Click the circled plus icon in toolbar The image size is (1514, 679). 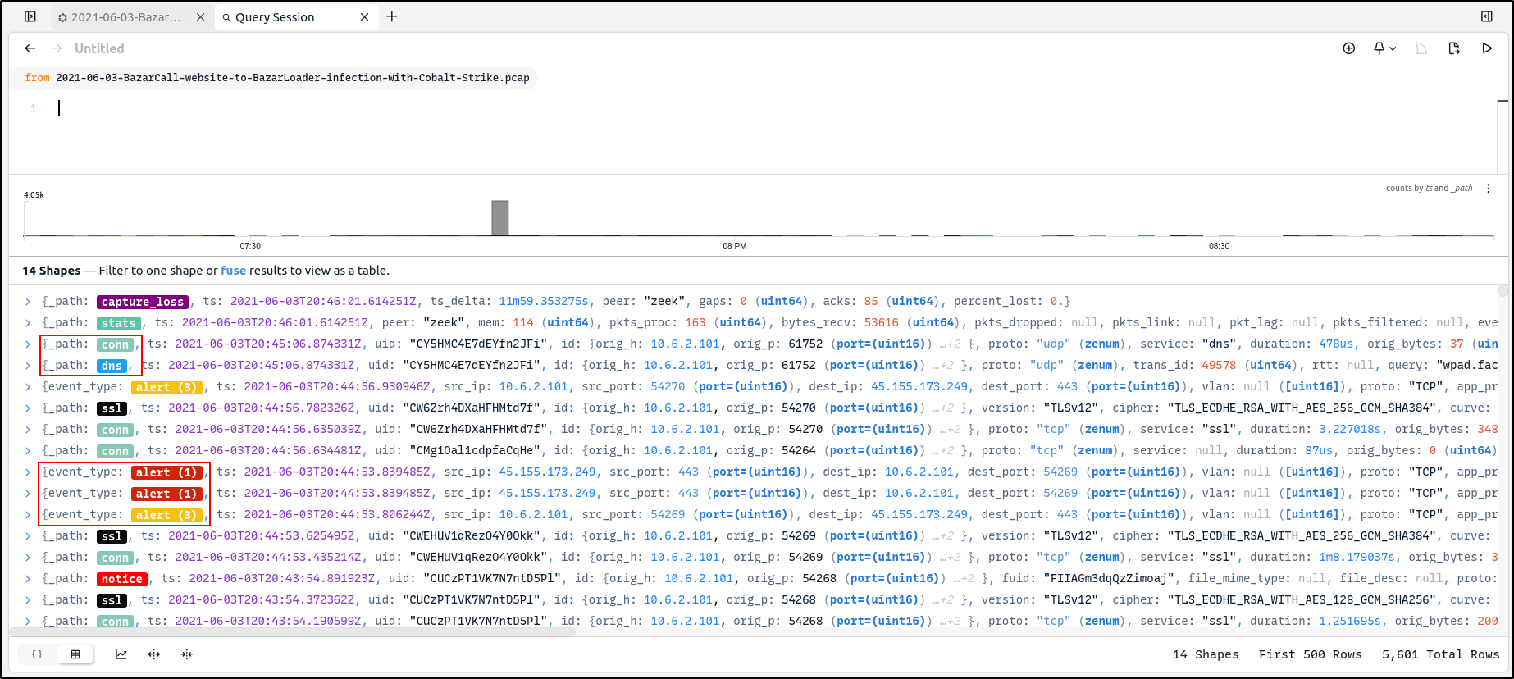[x=1348, y=48]
